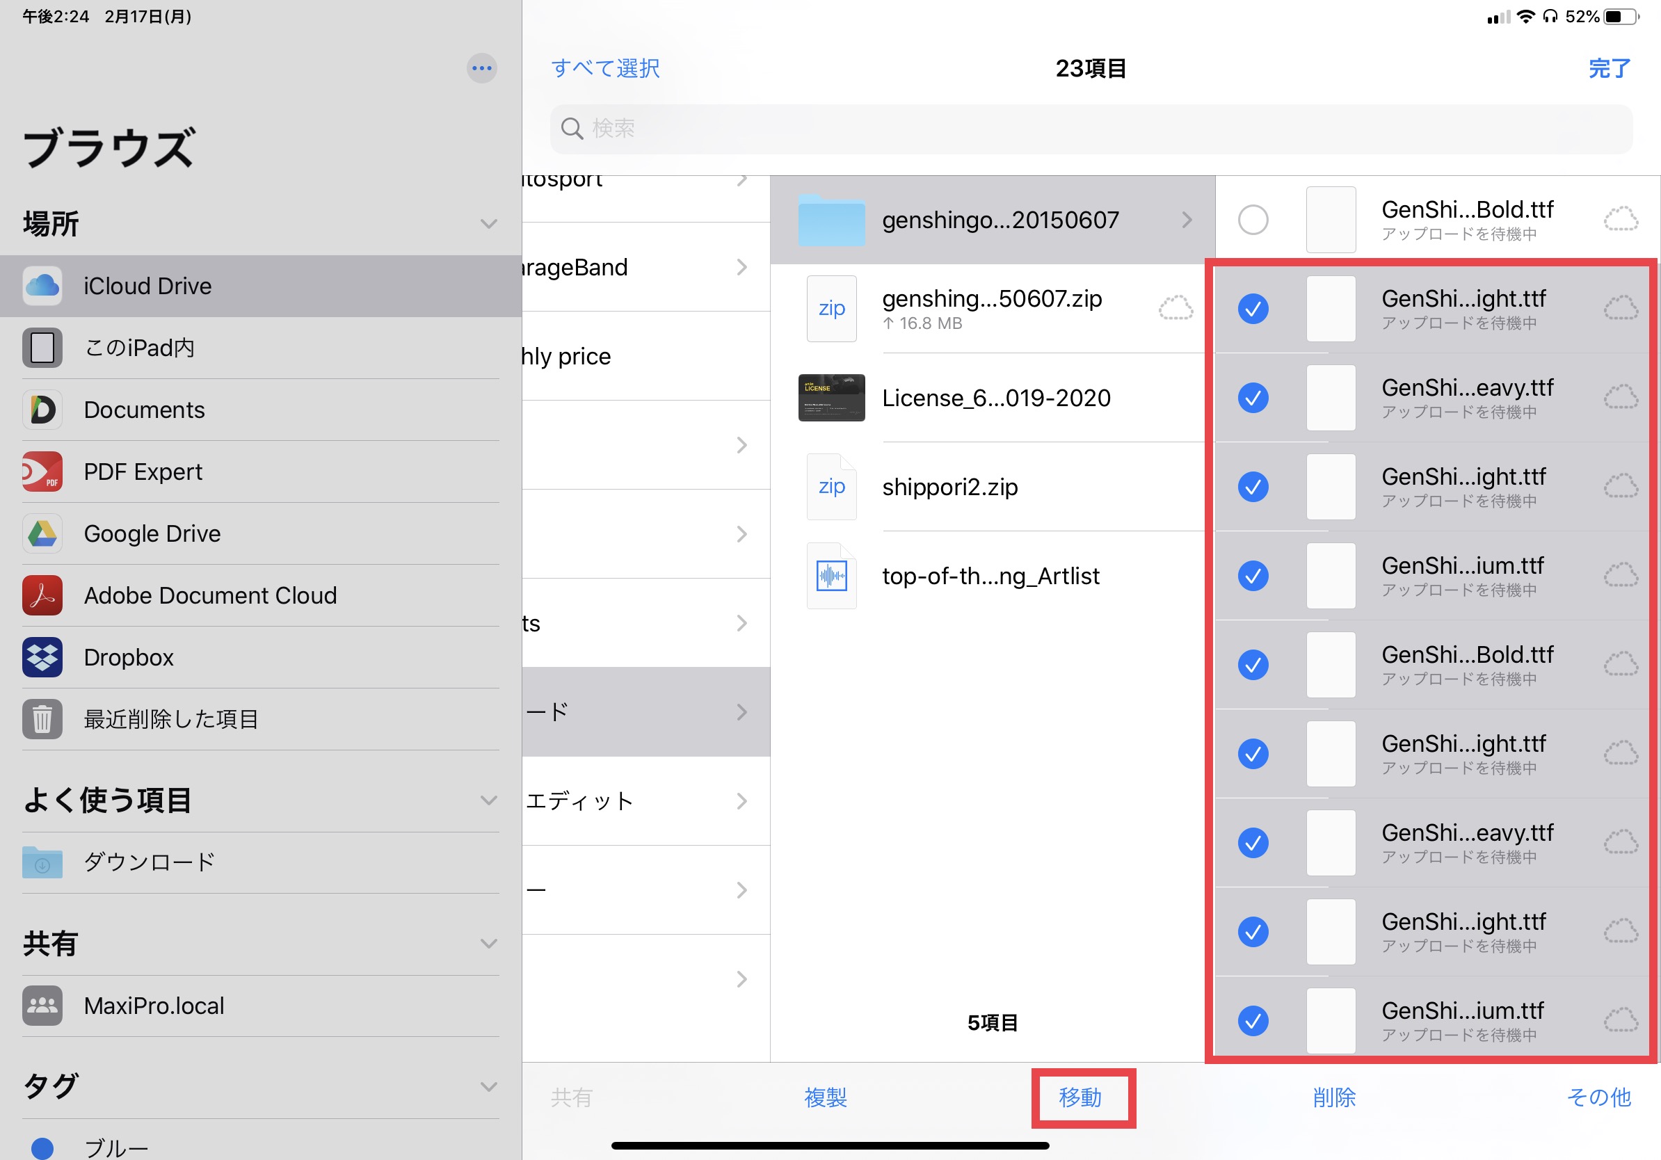Tap すべて選択 link
This screenshot has width=1661, height=1160.
tap(604, 69)
